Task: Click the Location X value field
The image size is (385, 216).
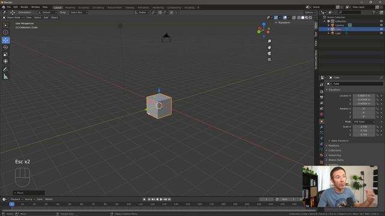Action: click(364, 96)
